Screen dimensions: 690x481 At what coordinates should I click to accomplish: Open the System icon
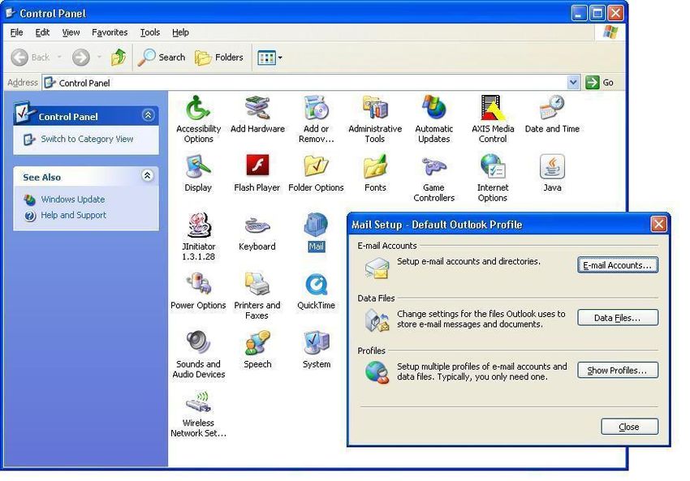(x=317, y=350)
